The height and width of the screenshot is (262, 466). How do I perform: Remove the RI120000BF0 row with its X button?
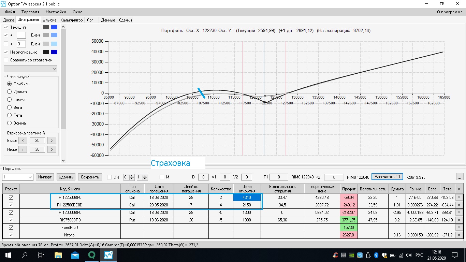click(459, 213)
